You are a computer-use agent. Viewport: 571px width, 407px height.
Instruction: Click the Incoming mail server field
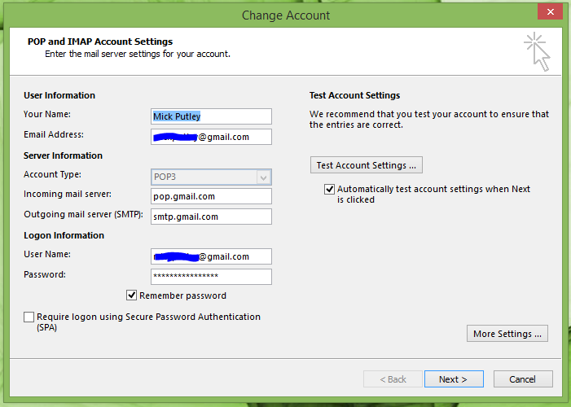211,197
